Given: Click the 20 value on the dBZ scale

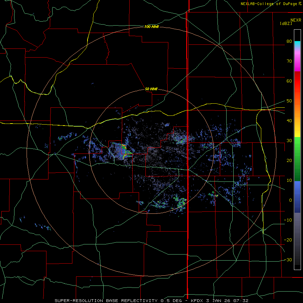Looking at the screenshot, I should [x=289, y=161].
